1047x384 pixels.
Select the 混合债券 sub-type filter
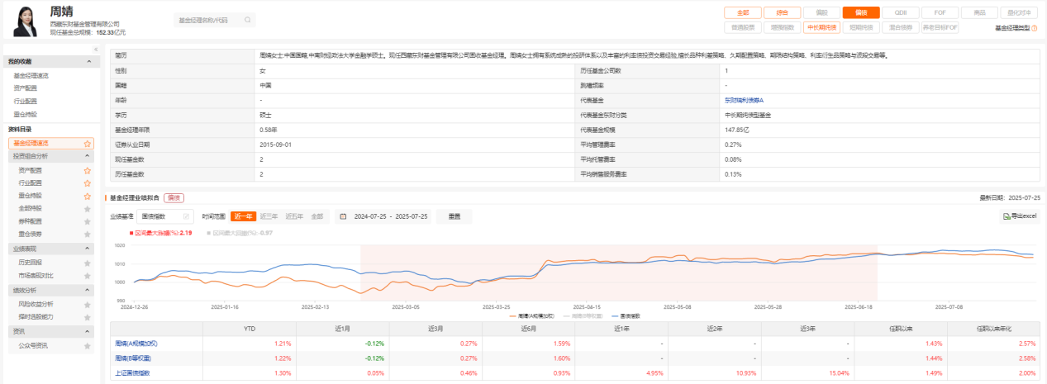click(901, 27)
